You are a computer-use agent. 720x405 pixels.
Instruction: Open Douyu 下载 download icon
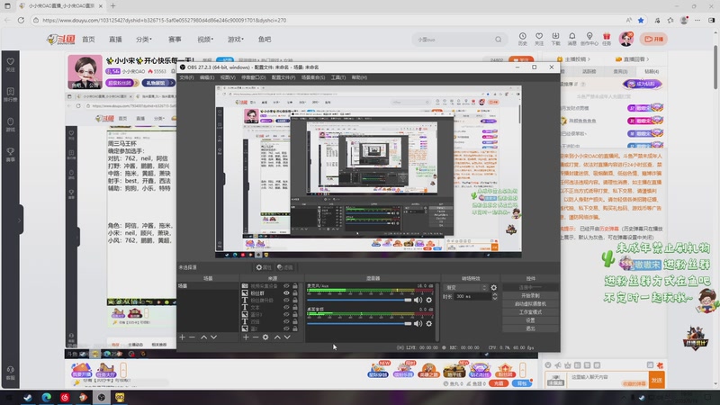555,39
